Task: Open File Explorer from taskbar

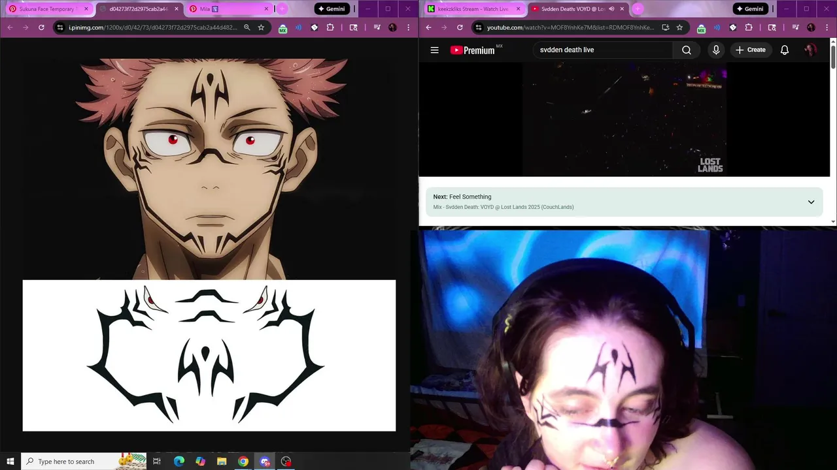Action: click(x=222, y=461)
